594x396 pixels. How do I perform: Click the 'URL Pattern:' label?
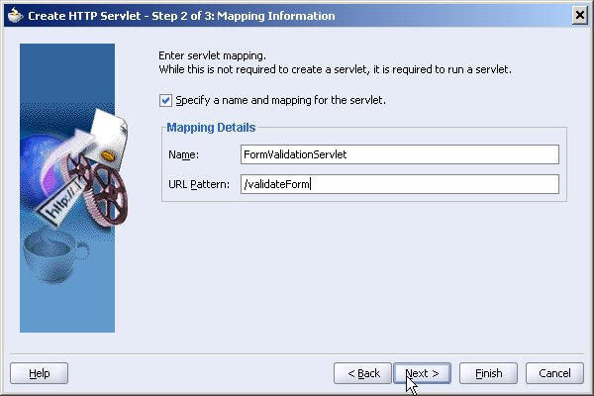click(199, 184)
